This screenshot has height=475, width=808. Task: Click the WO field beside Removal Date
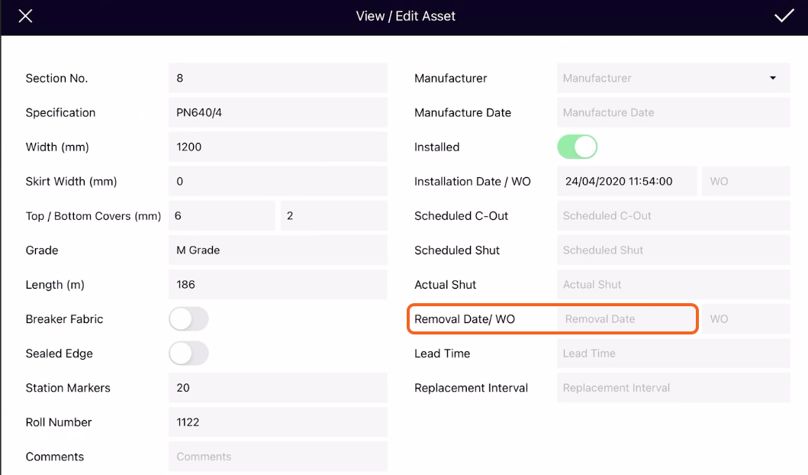click(x=745, y=318)
